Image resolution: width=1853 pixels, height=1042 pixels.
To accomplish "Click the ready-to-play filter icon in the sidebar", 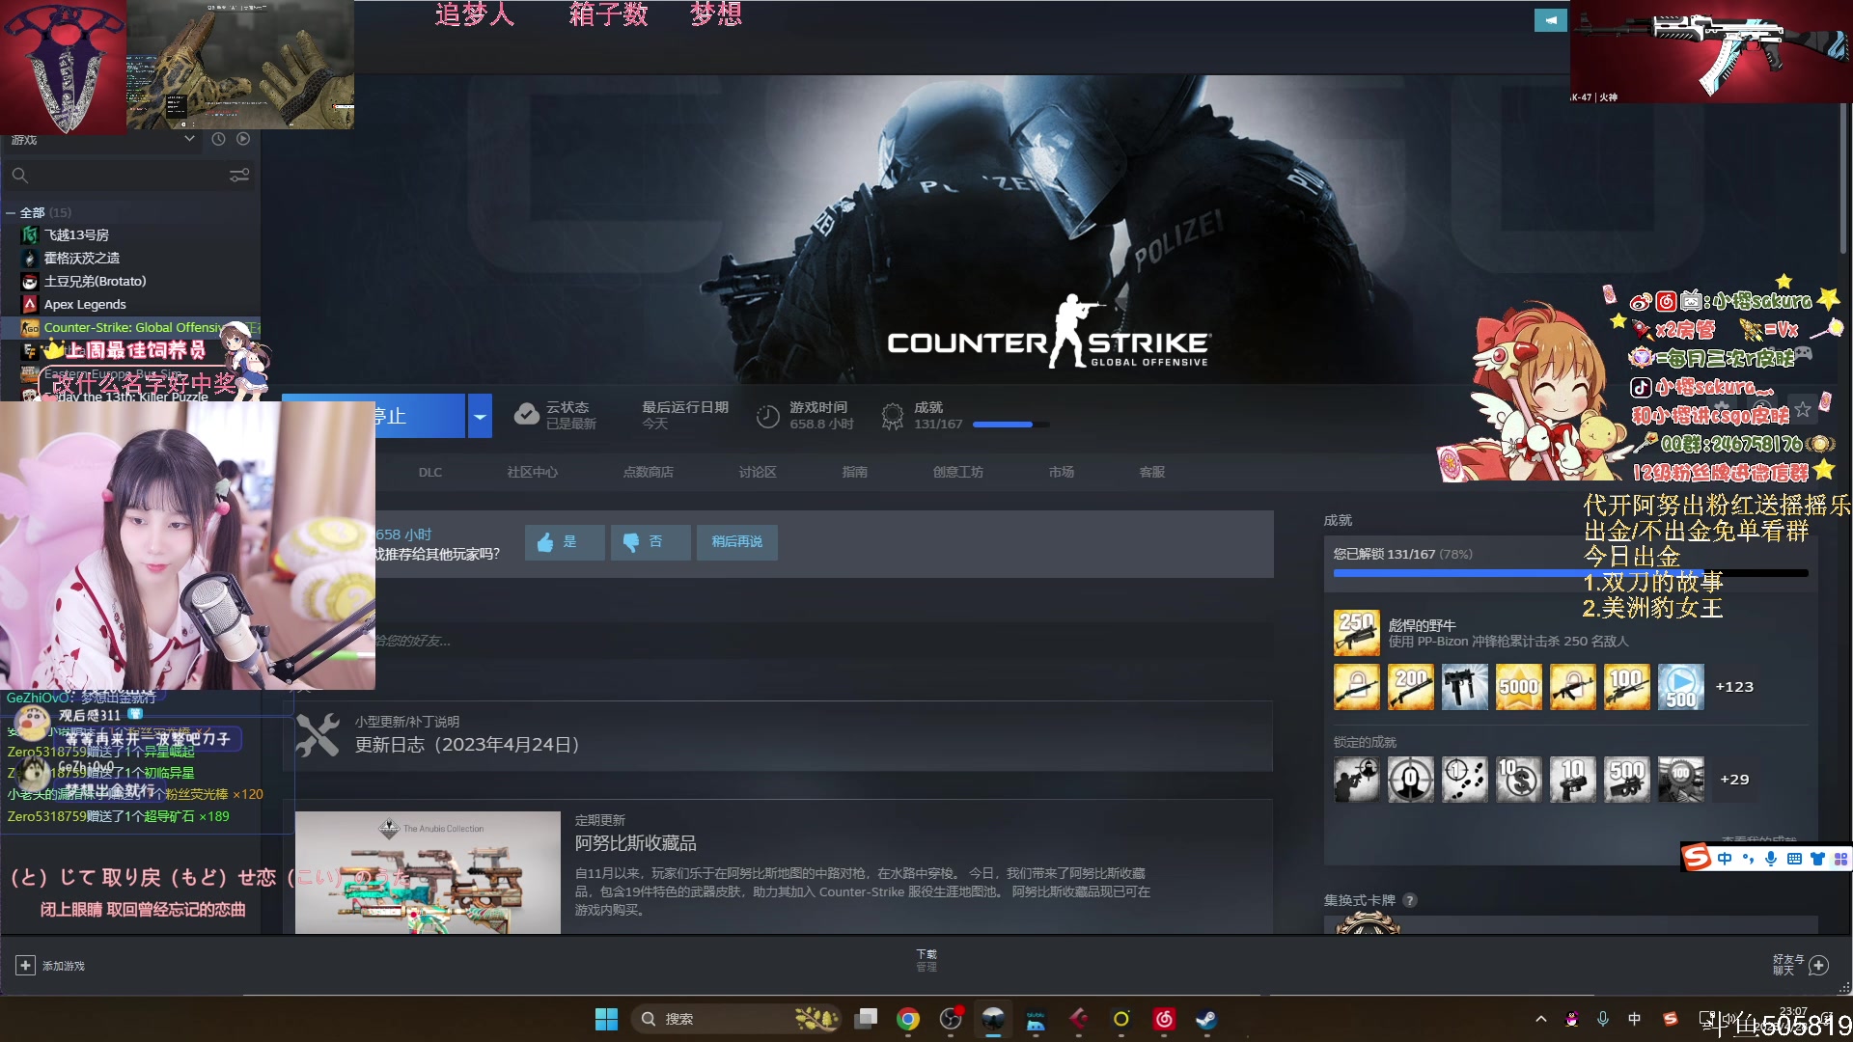I will click(243, 139).
